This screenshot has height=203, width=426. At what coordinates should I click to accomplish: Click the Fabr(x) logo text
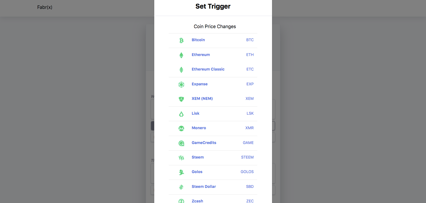[x=45, y=7]
